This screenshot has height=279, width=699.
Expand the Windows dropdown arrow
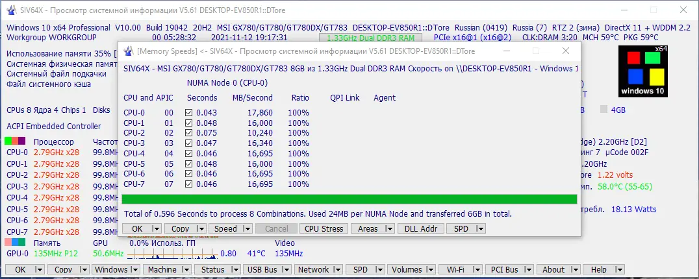pos(134,270)
